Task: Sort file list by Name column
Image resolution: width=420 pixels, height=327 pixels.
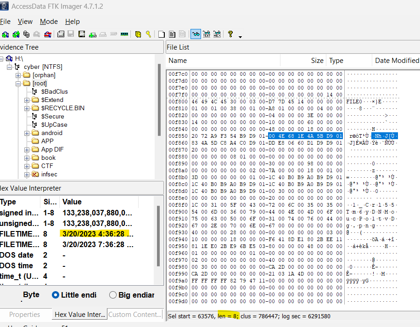Action: [x=224, y=61]
